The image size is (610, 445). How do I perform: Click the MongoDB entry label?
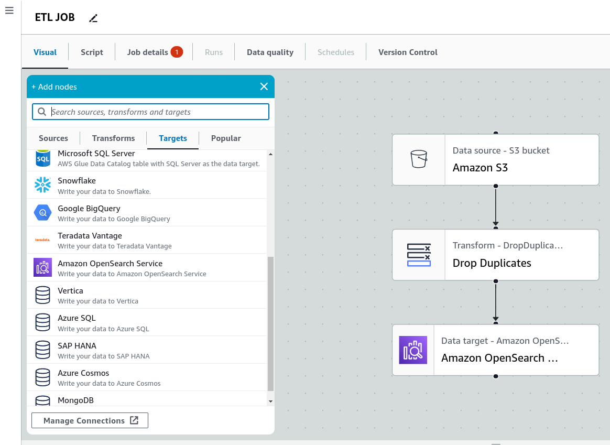pos(75,400)
